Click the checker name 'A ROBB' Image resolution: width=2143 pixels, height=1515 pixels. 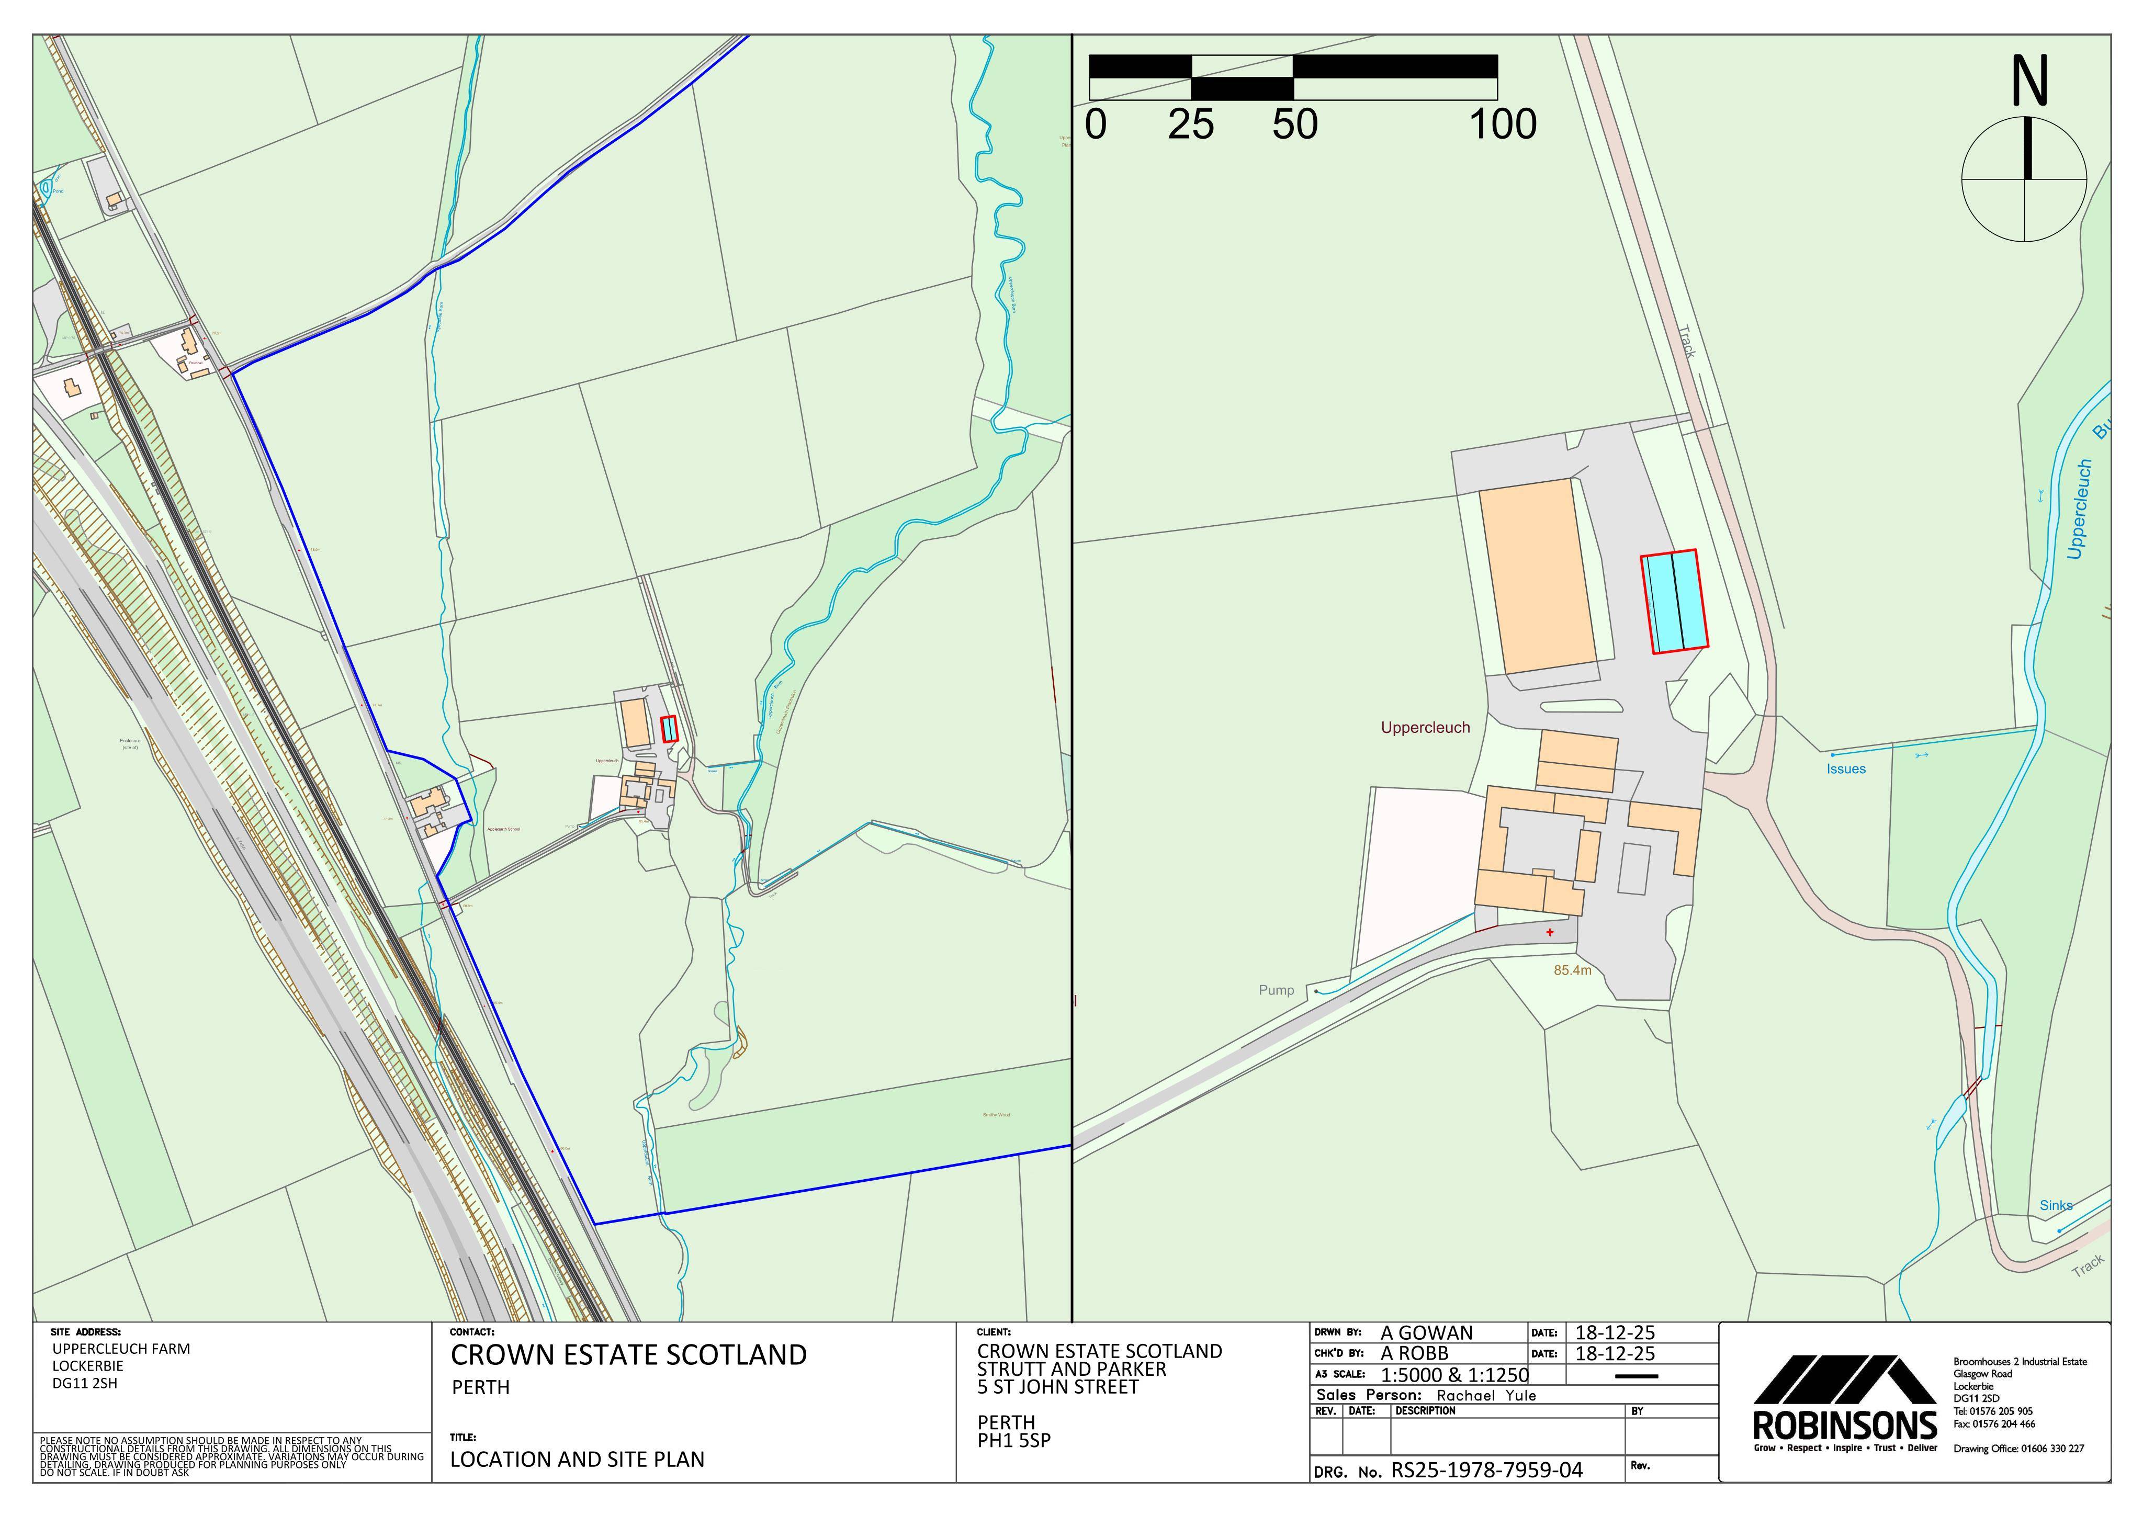1415,1353
